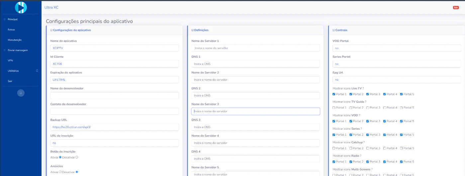Click the Backup URL input field
The width and height of the screenshot is (465, 176).
coord(115,127)
